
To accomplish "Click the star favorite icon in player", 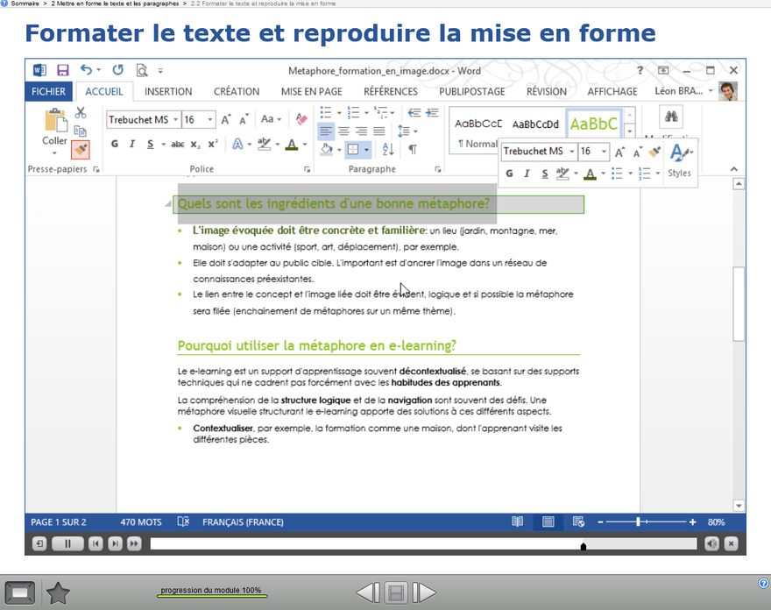I will point(58,593).
